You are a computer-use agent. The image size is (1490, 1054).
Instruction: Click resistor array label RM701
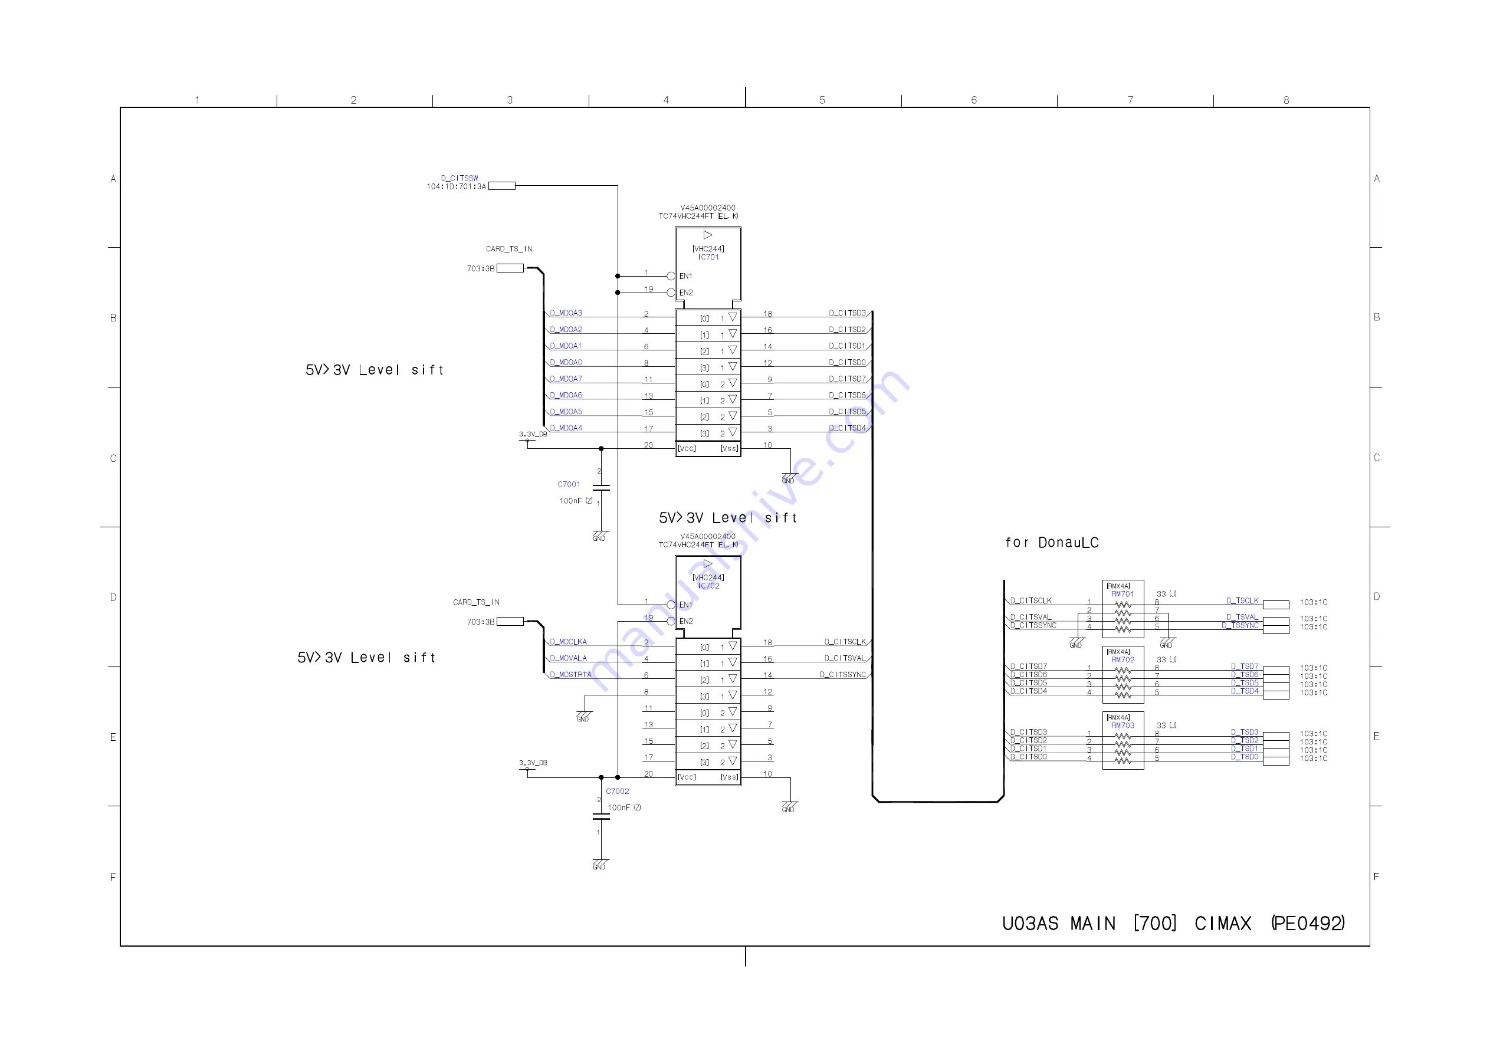[1122, 594]
